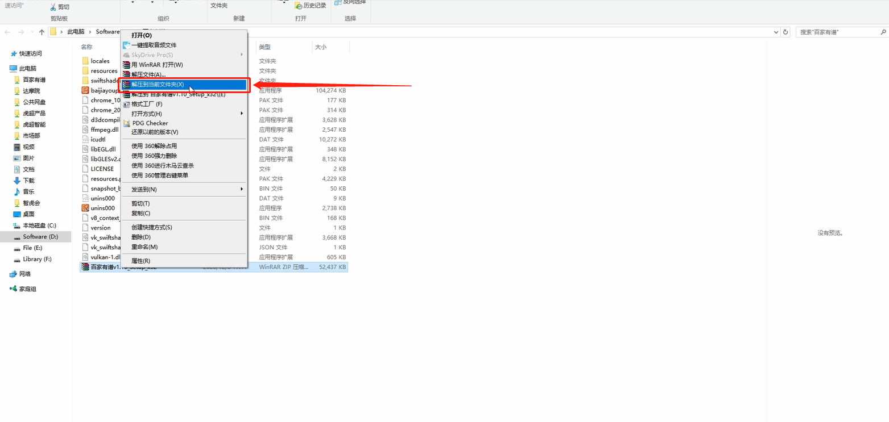Choose 使用 360强力删除 menu entry
This screenshot has height=422, width=889.
coord(183,156)
